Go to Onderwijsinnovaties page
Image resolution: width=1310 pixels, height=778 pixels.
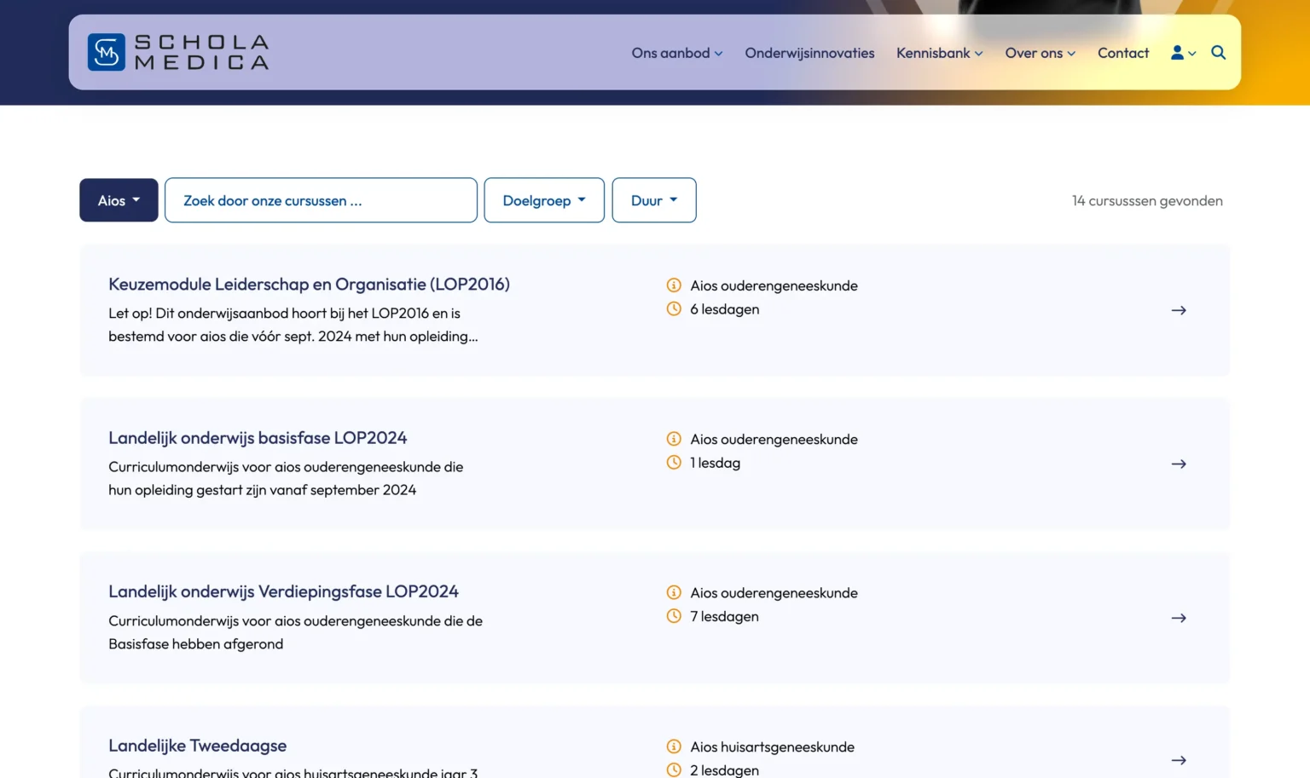click(809, 53)
